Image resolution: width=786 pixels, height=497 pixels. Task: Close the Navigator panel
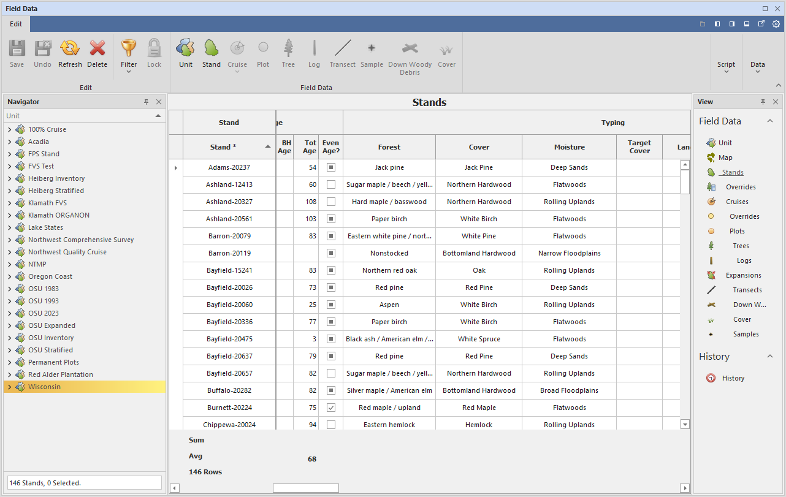pyautogui.click(x=159, y=102)
